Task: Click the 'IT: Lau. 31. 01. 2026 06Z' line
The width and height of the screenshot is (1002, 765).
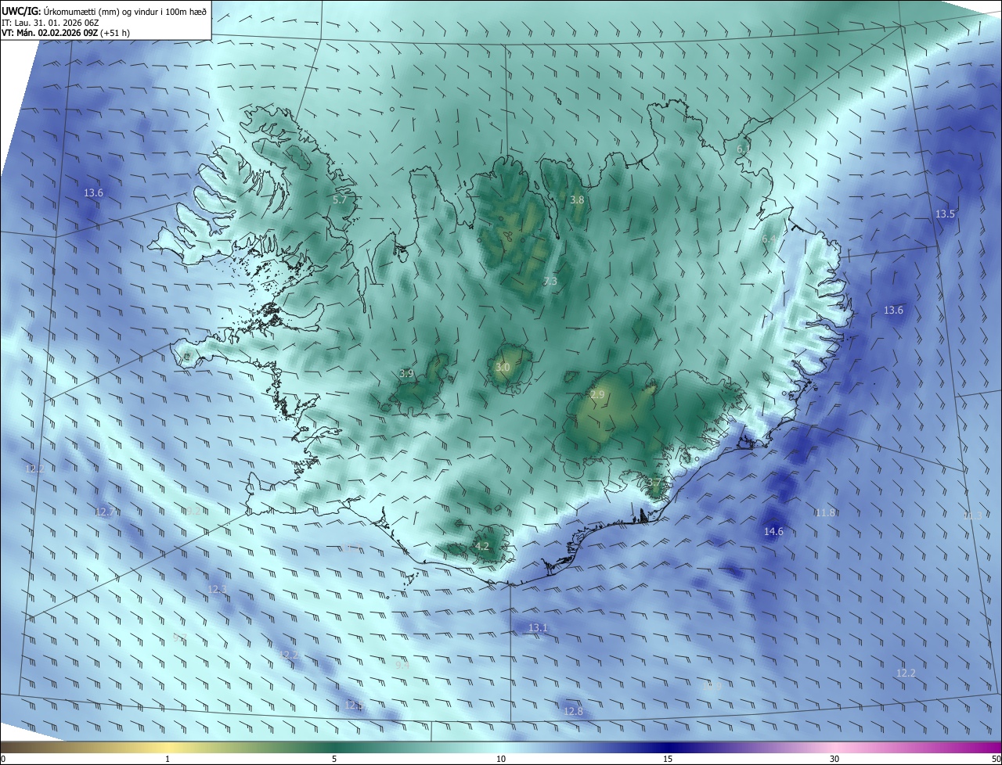Action: tap(49, 23)
